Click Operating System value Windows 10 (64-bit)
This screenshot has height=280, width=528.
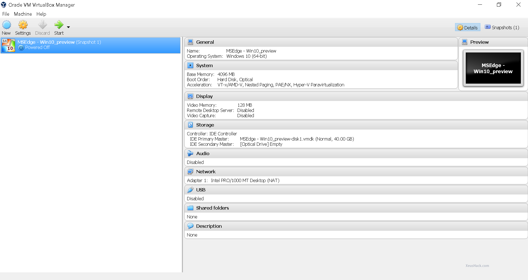246,56
